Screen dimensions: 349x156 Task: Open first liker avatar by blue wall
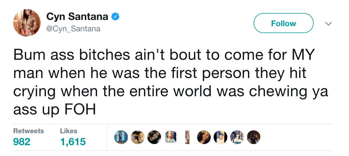pos(121,137)
